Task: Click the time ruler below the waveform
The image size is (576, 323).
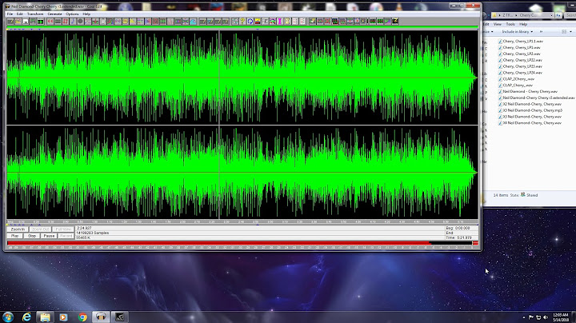Action: coord(242,221)
